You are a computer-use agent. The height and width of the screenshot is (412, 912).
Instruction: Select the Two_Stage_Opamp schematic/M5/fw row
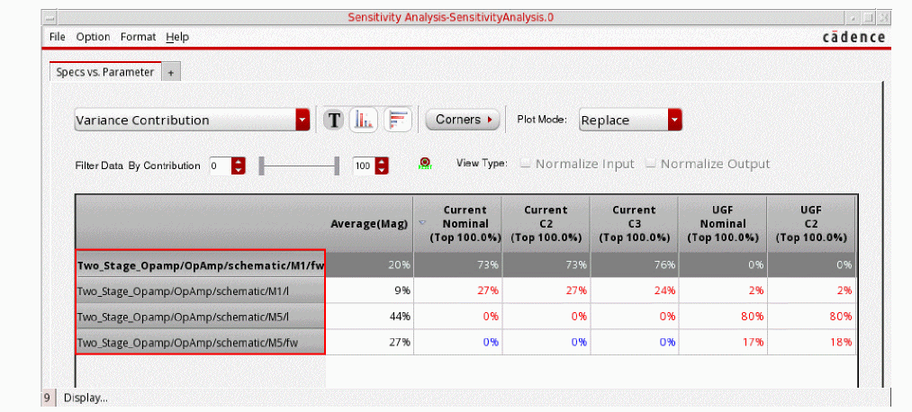[x=201, y=342]
